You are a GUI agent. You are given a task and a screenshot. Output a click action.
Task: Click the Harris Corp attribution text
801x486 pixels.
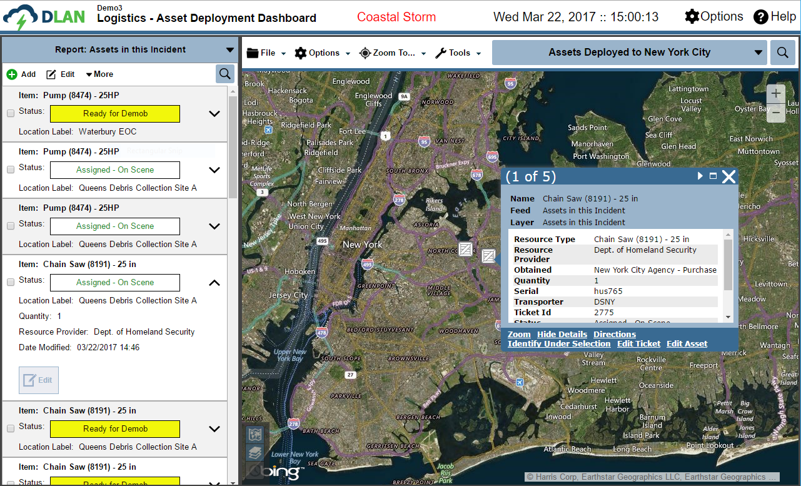(x=652, y=477)
